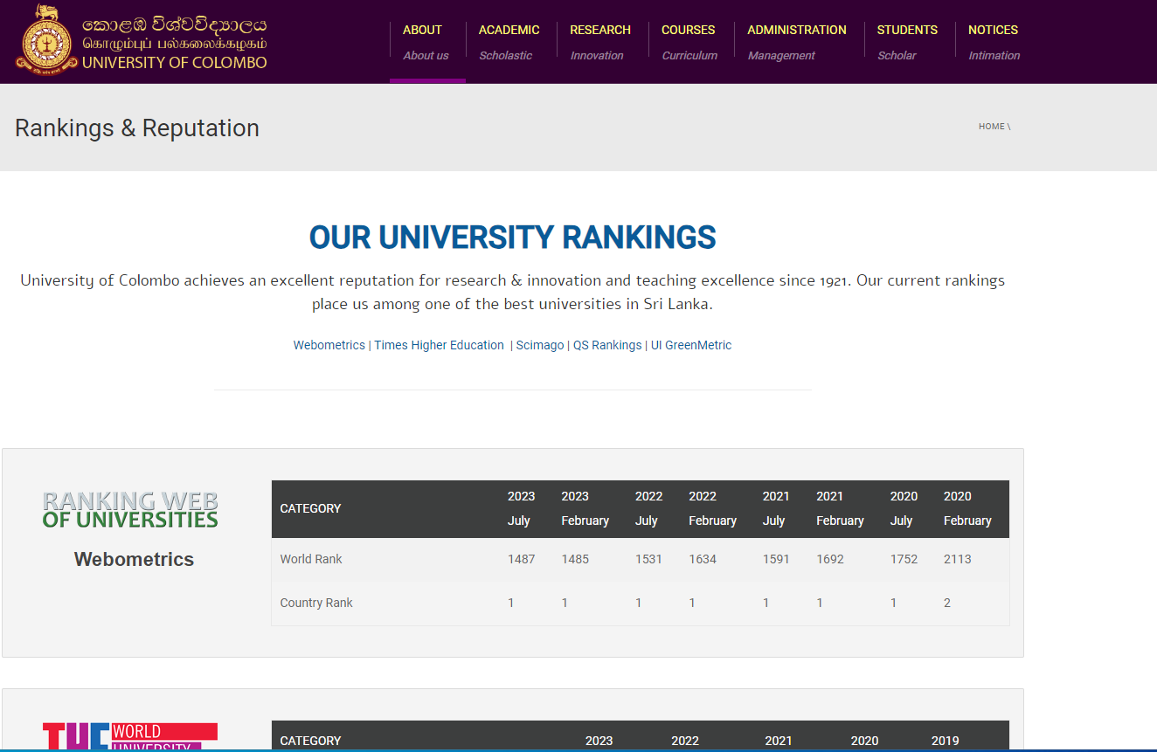Open the COURSES menu

coord(689,30)
